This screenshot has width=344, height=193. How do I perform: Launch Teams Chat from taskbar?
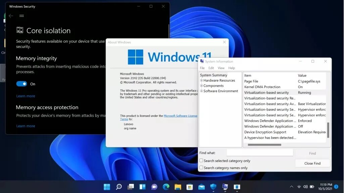[154, 187]
